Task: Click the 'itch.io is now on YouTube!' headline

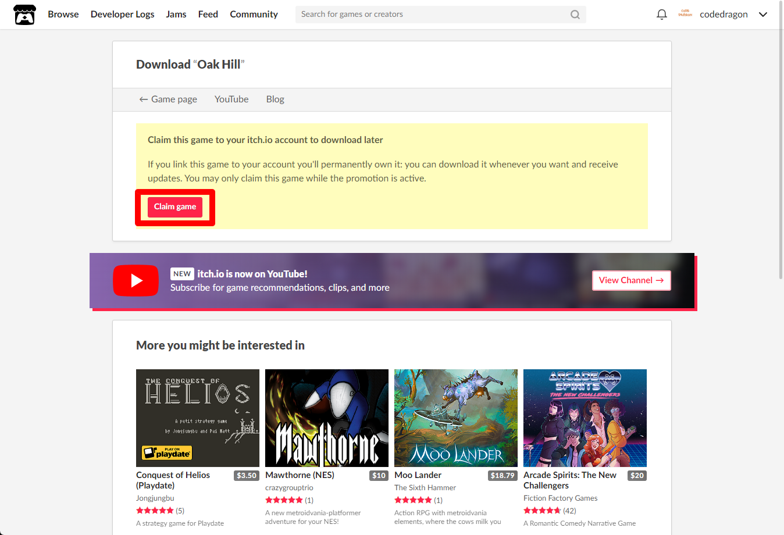Action: coord(252,274)
